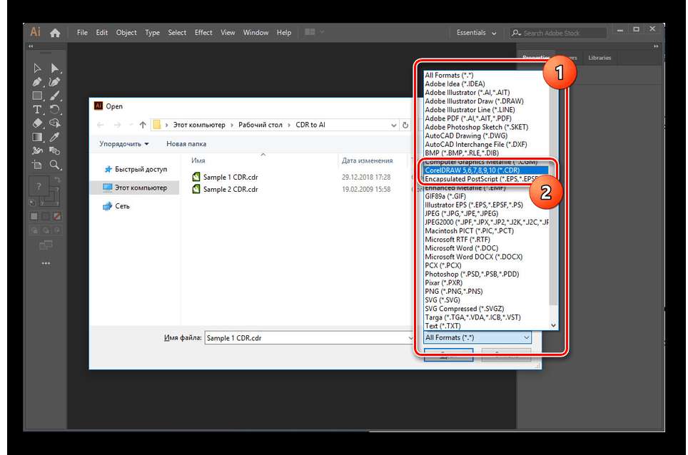This screenshot has width=688, height=455.
Task: Select the Type tool
Action: [37, 110]
